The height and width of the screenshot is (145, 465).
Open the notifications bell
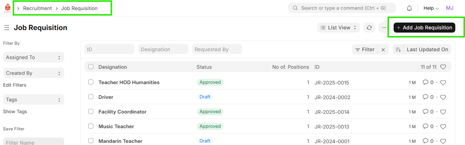point(409,8)
